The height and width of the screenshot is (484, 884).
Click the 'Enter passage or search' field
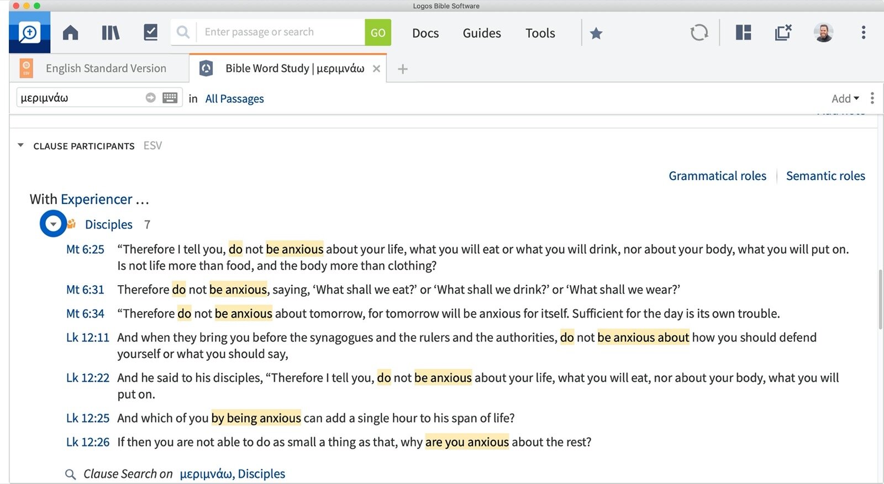pos(281,32)
